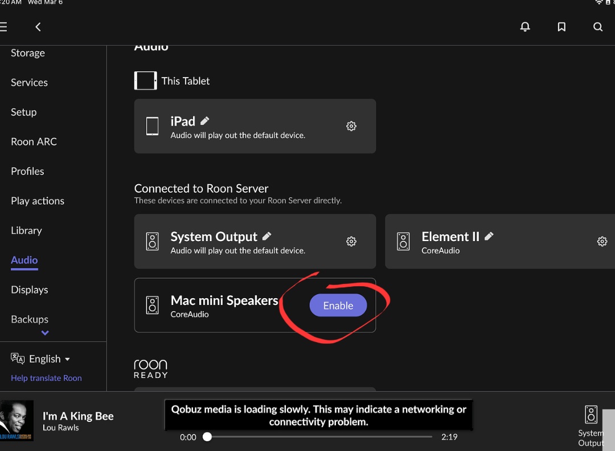Click the Qobuz loading slowly message

pos(318,415)
